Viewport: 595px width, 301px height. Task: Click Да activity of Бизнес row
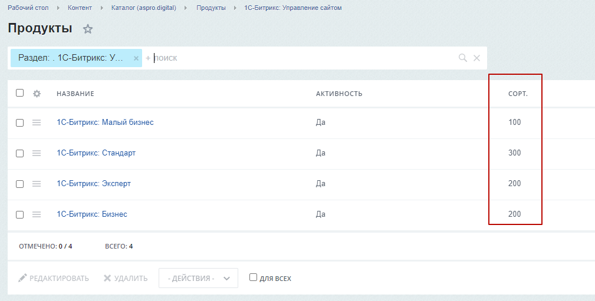tap(321, 214)
